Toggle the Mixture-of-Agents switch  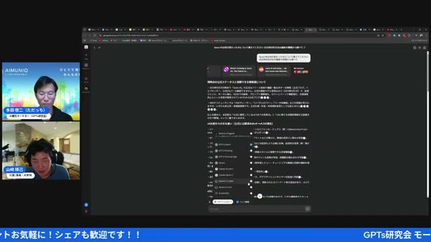251,133
